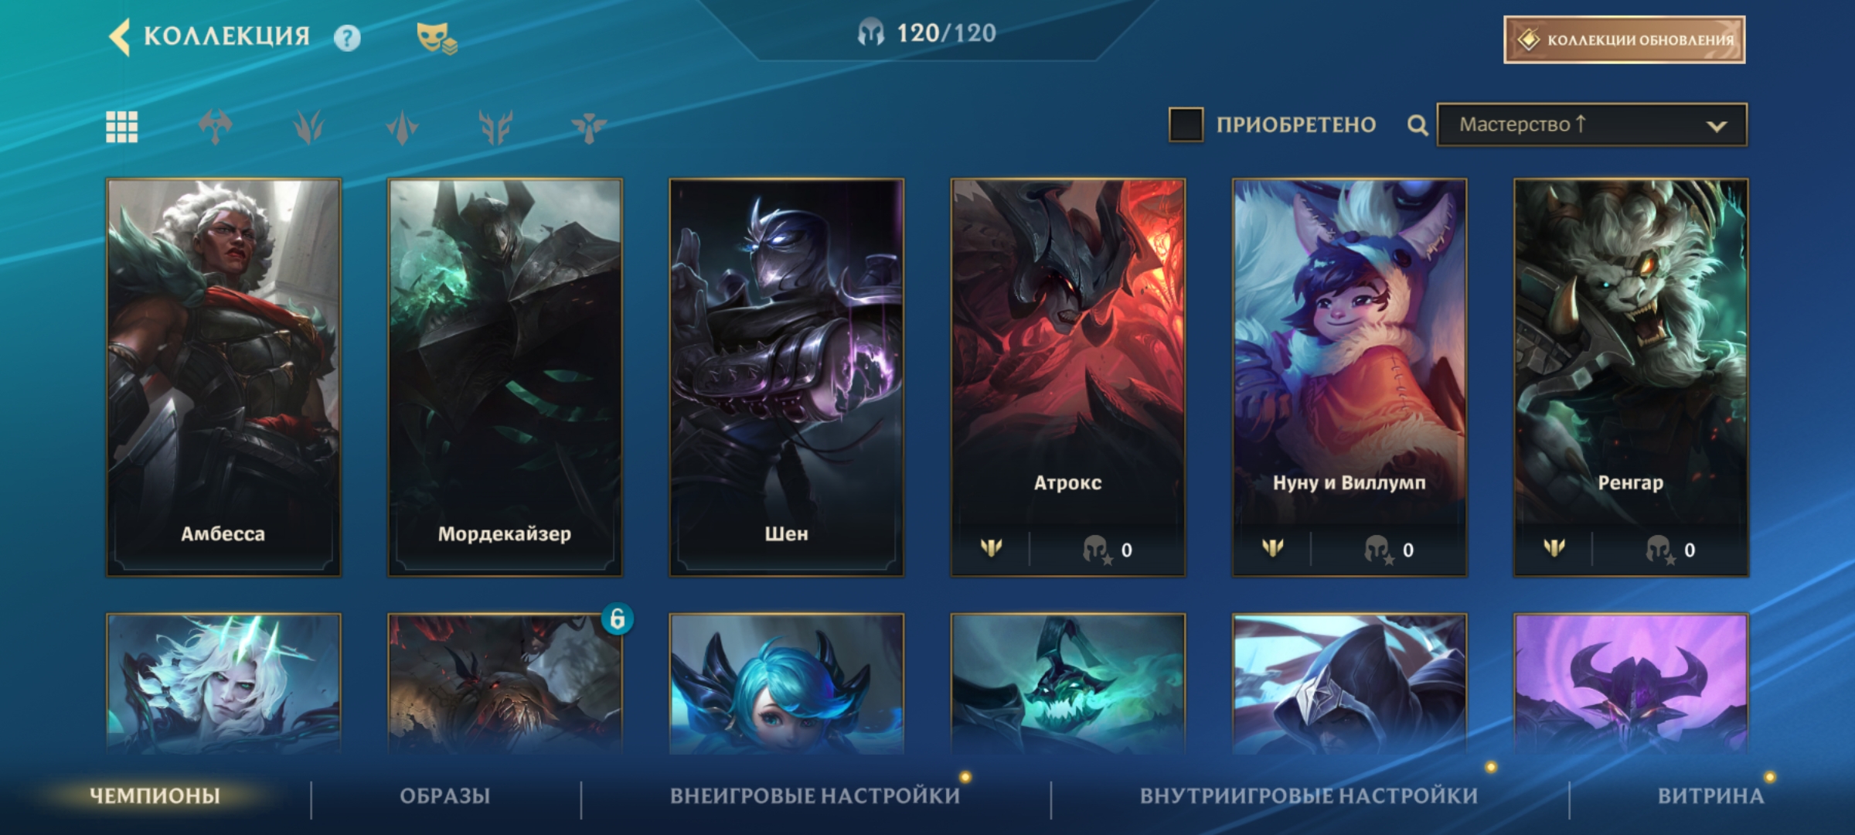
Task: Click the 120/120 champion counter
Action: 927,33
